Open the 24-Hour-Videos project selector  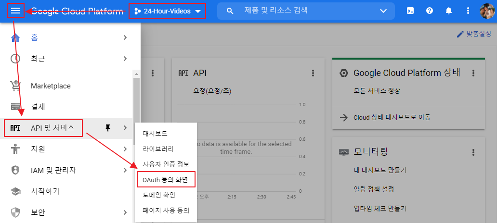click(x=168, y=11)
